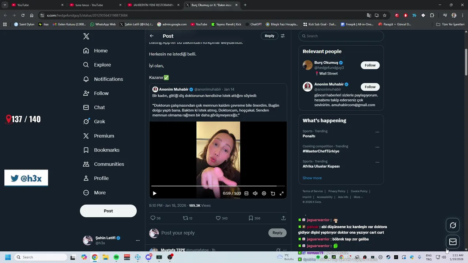Open Notifications in X sidebar
The width and height of the screenshot is (468, 263).
(x=103, y=79)
